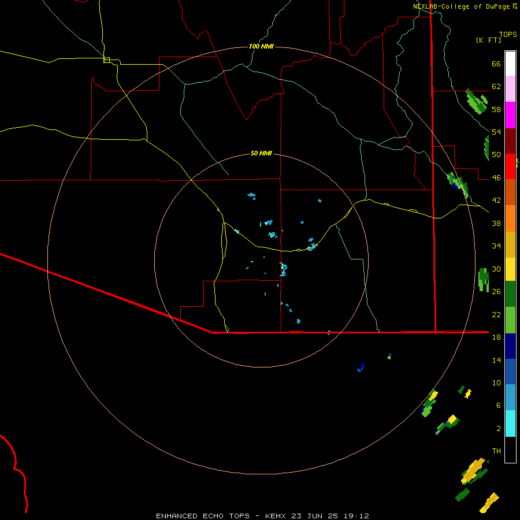Click the '58' legend value
This screenshot has width=520, height=520.
click(496, 109)
